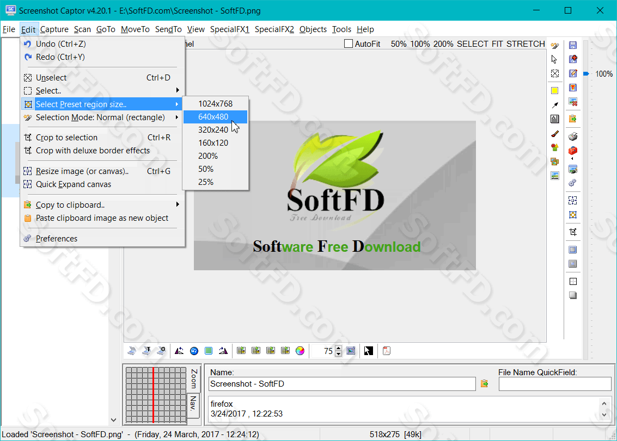This screenshot has width=617, height=441.
Task: Click the go-to-folder icon beside Name field
Action: pos(484,383)
